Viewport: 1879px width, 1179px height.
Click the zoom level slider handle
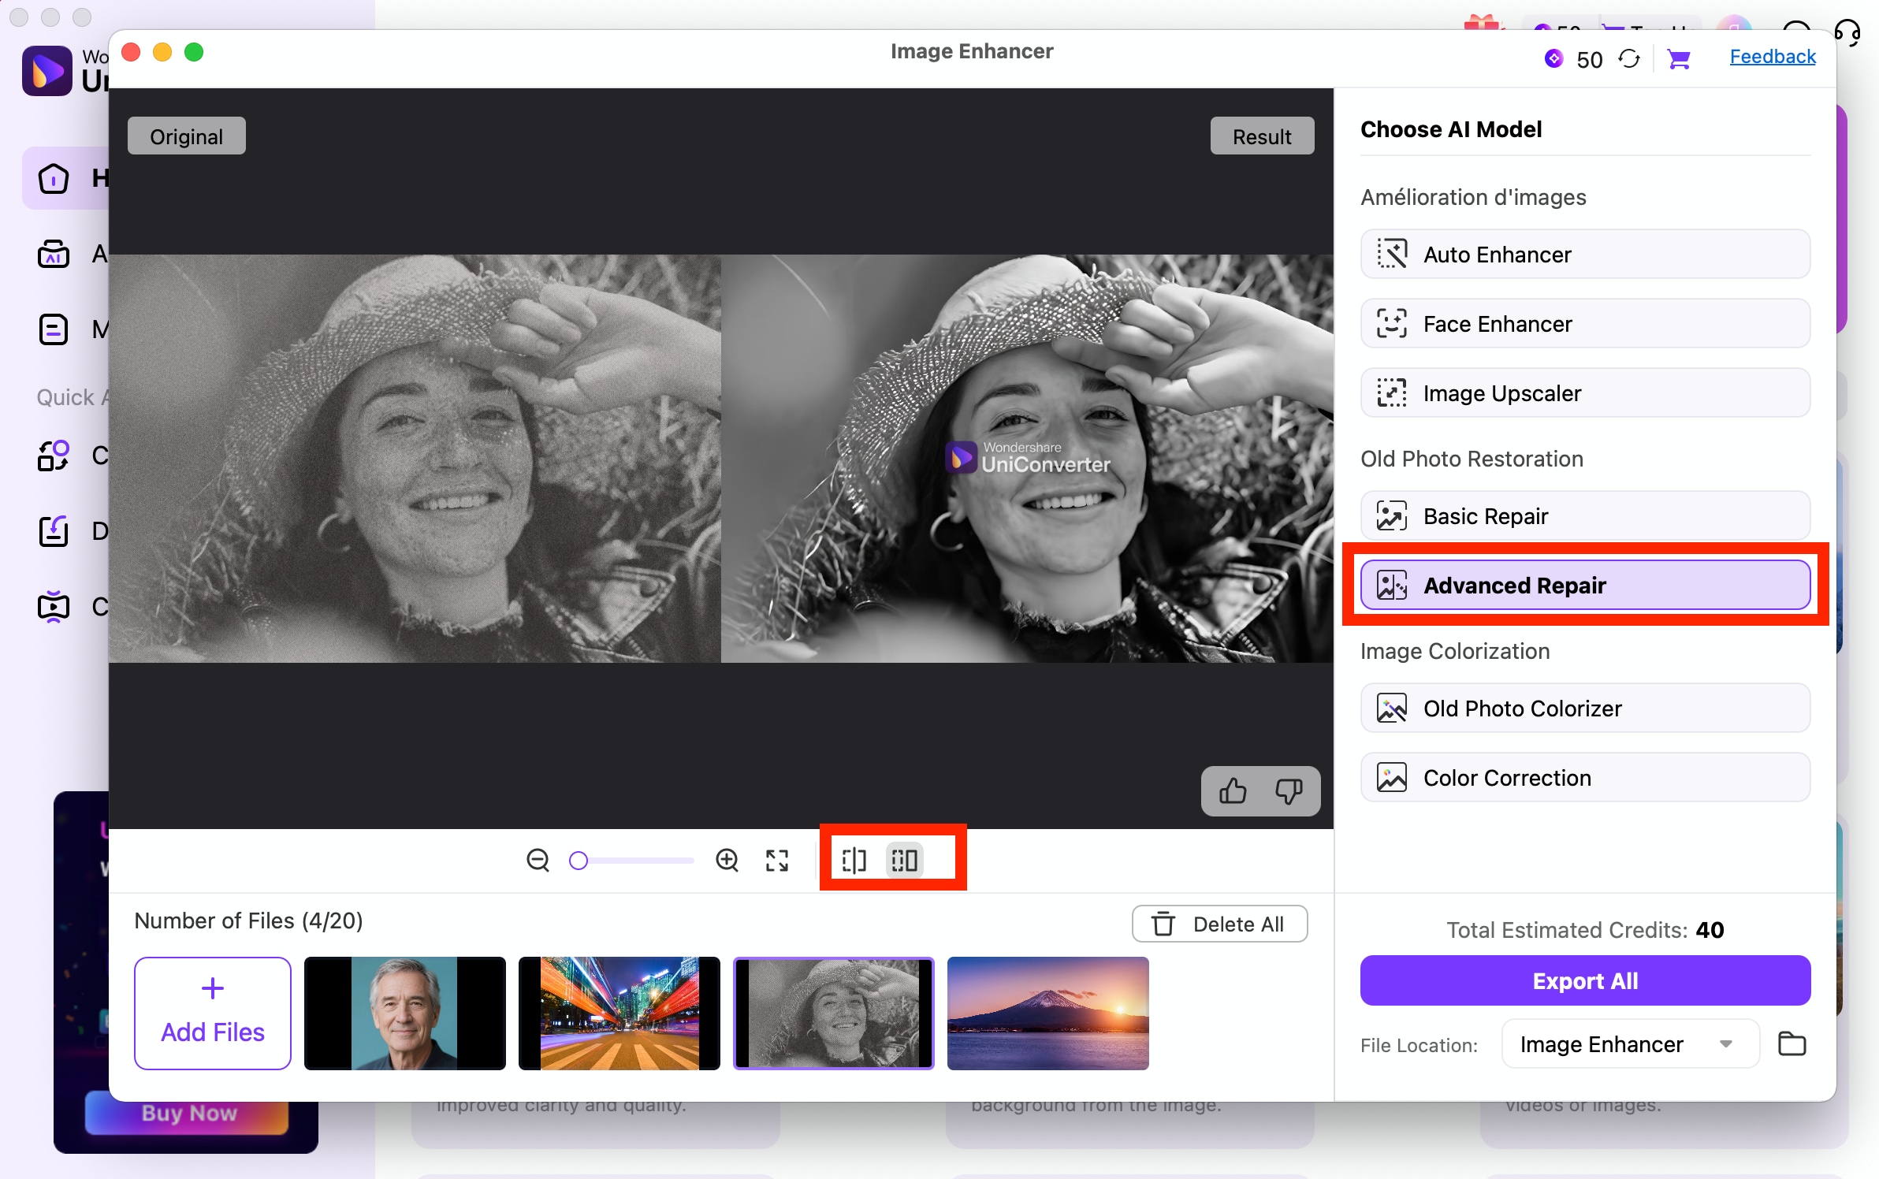click(579, 860)
